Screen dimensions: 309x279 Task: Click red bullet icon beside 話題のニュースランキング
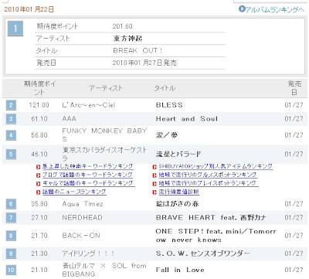pyautogui.click(x=39, y=192)
